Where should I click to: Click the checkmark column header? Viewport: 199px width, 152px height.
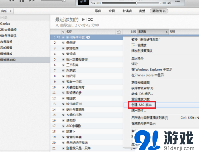tap(63, 32)
